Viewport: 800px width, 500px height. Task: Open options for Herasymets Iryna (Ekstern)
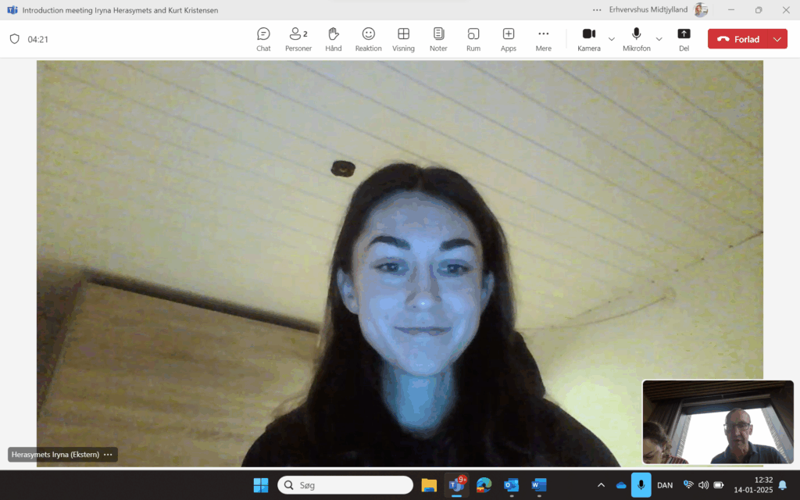coord(108,454)
